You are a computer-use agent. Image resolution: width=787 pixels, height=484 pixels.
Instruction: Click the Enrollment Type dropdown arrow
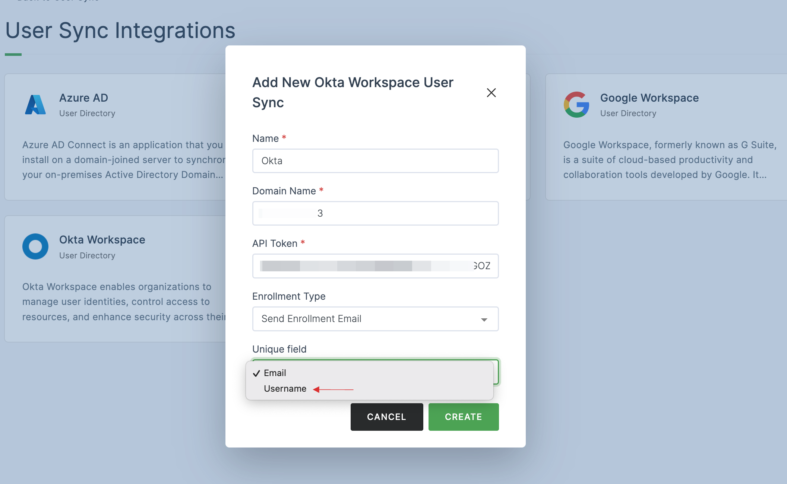(x=484, y=320)
